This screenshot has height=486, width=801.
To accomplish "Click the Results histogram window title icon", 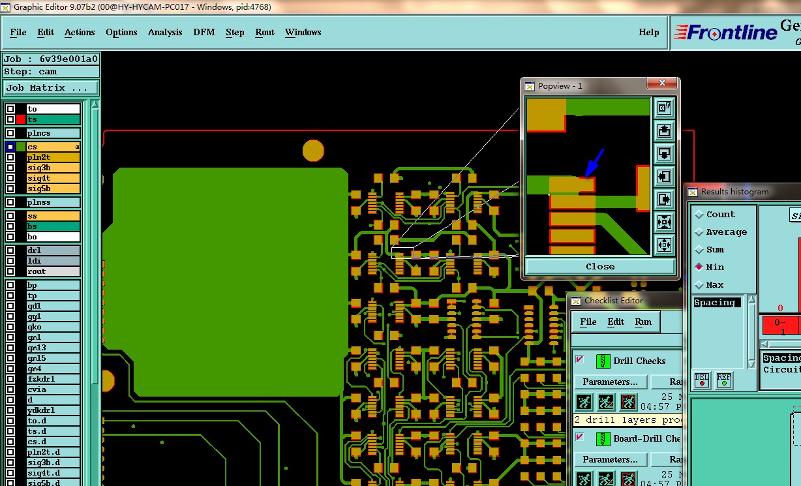I will point(693,192).
